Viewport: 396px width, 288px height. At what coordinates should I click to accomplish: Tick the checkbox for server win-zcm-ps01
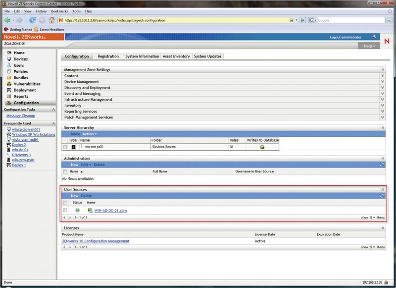pos(65,147)
